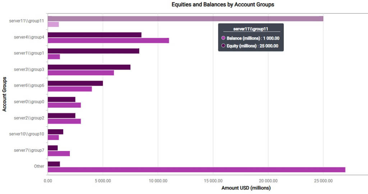Click the Equity bar of server6\\group6
This screenshot has height=194, width=368.
pyautogui.click(x=75, y=83)
